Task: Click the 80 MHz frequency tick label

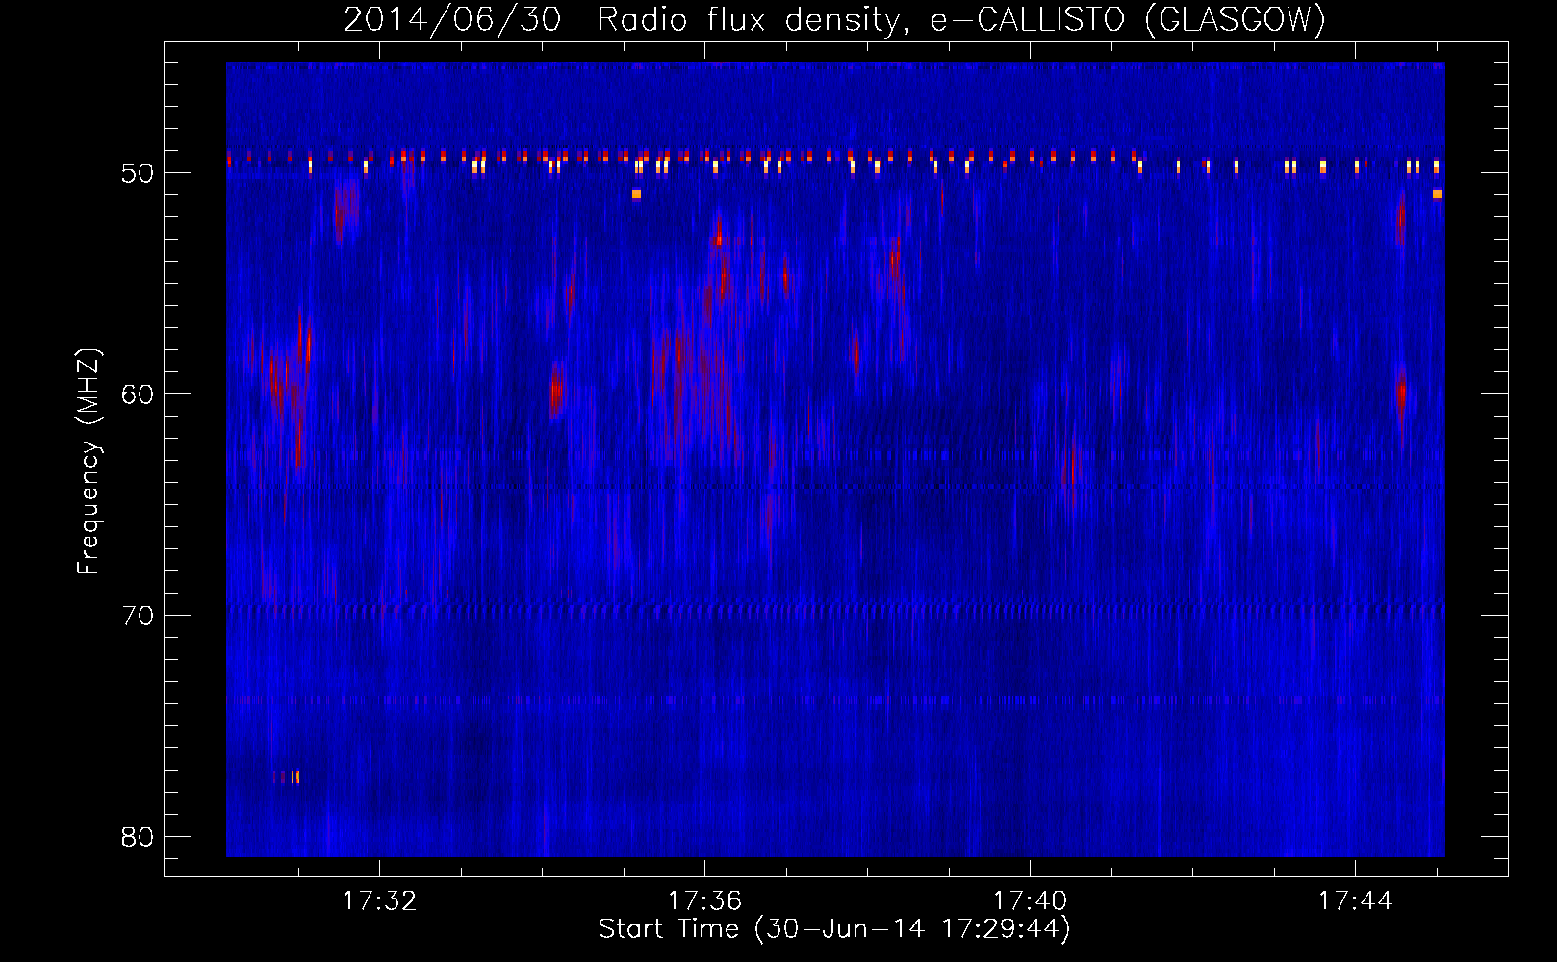Action: 138,837
